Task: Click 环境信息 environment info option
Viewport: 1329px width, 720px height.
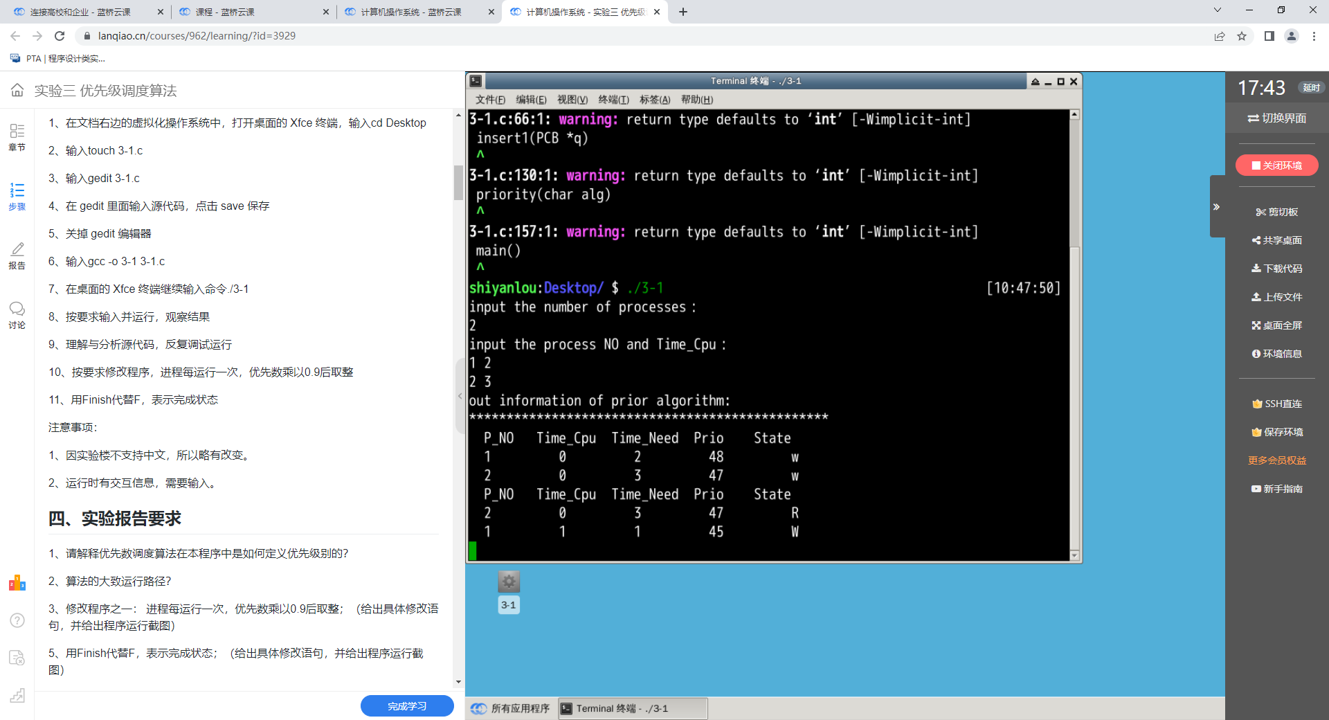Action: (x=1277, y=354)
